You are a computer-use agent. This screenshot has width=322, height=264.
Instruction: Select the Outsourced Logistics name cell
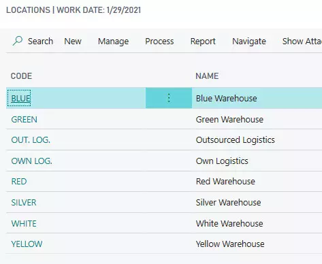[236, 140]
